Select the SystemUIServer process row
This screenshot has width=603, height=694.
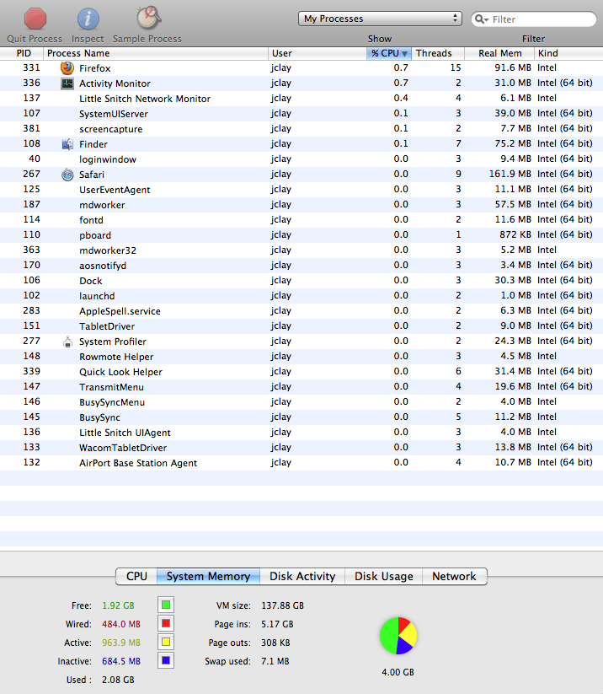(x=301, y=114)
